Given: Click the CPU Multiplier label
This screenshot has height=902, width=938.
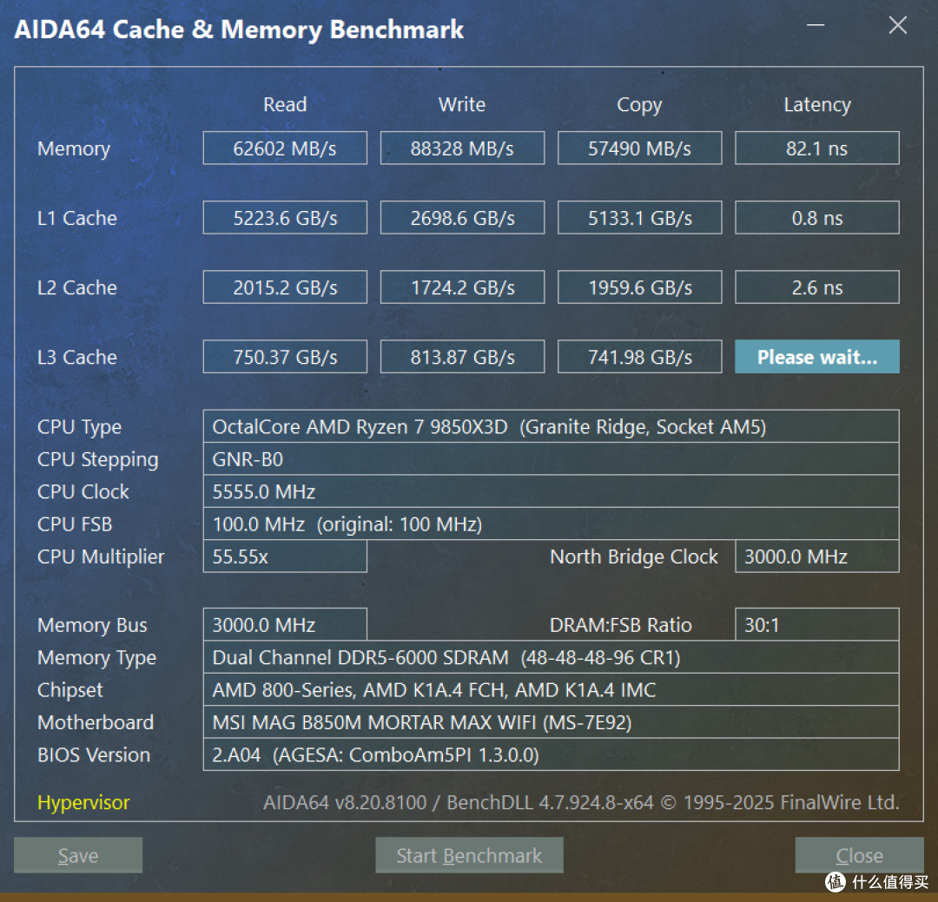Looking at the screenshot, I should pos(101,557).
